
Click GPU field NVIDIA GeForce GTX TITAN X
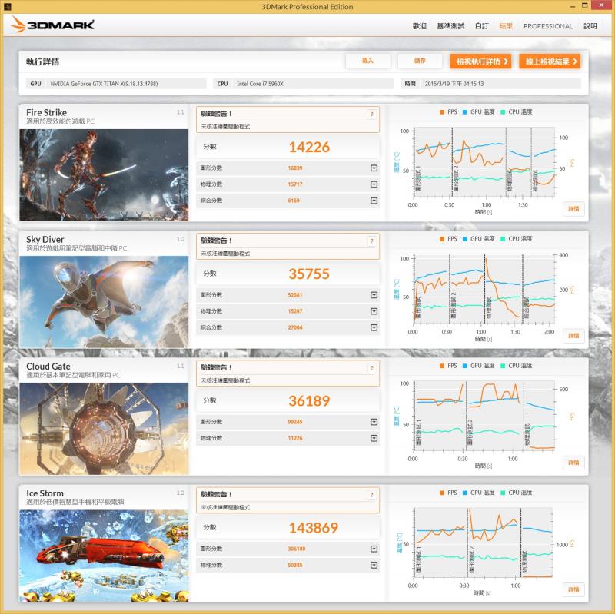click(x=116, y=84)
